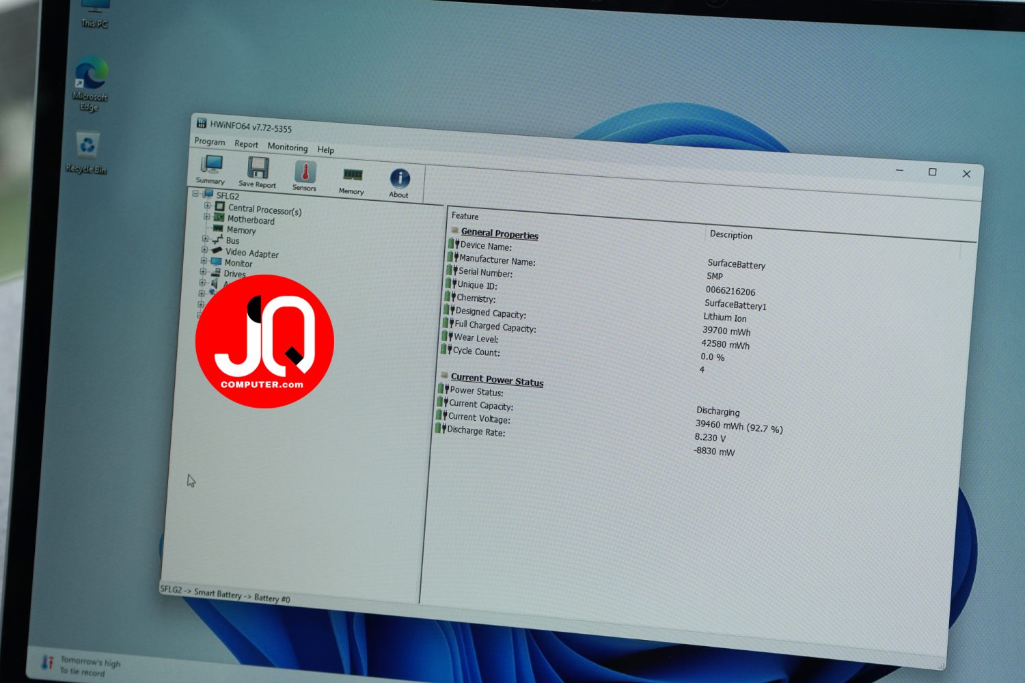Screen dimensions: 1025x683
Task: Open the Report menu
Action: (x=246, y=144)
